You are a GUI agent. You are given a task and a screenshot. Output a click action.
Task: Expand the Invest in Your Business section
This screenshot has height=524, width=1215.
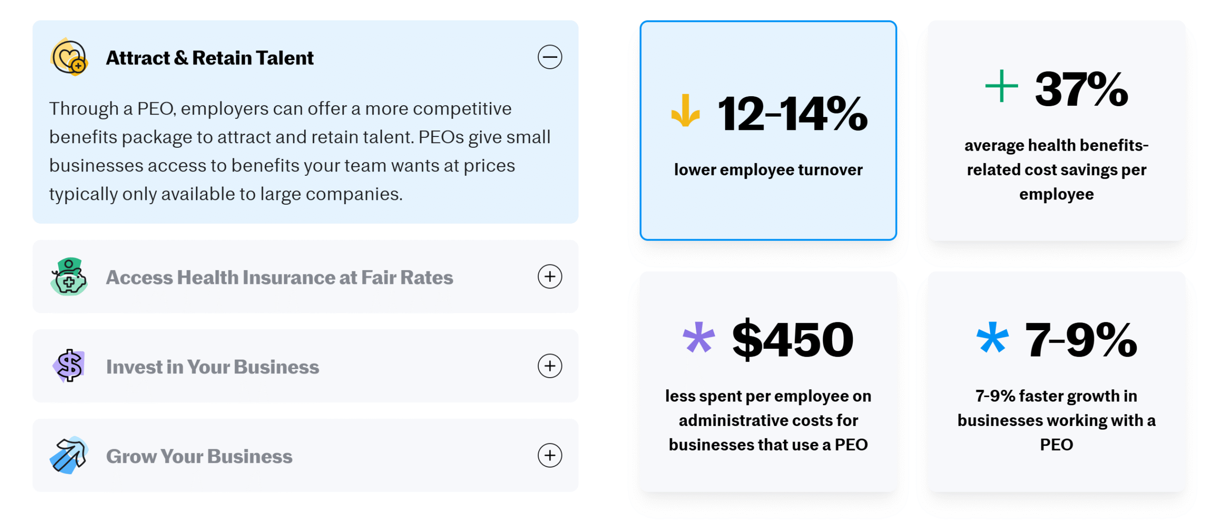550,366
